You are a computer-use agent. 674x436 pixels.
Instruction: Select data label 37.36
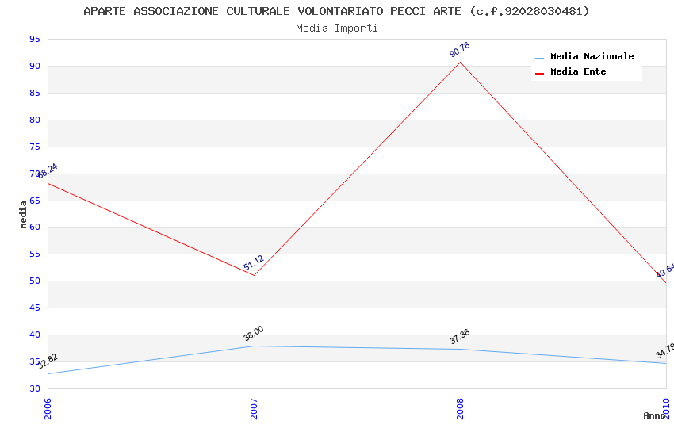pos(459,337)
